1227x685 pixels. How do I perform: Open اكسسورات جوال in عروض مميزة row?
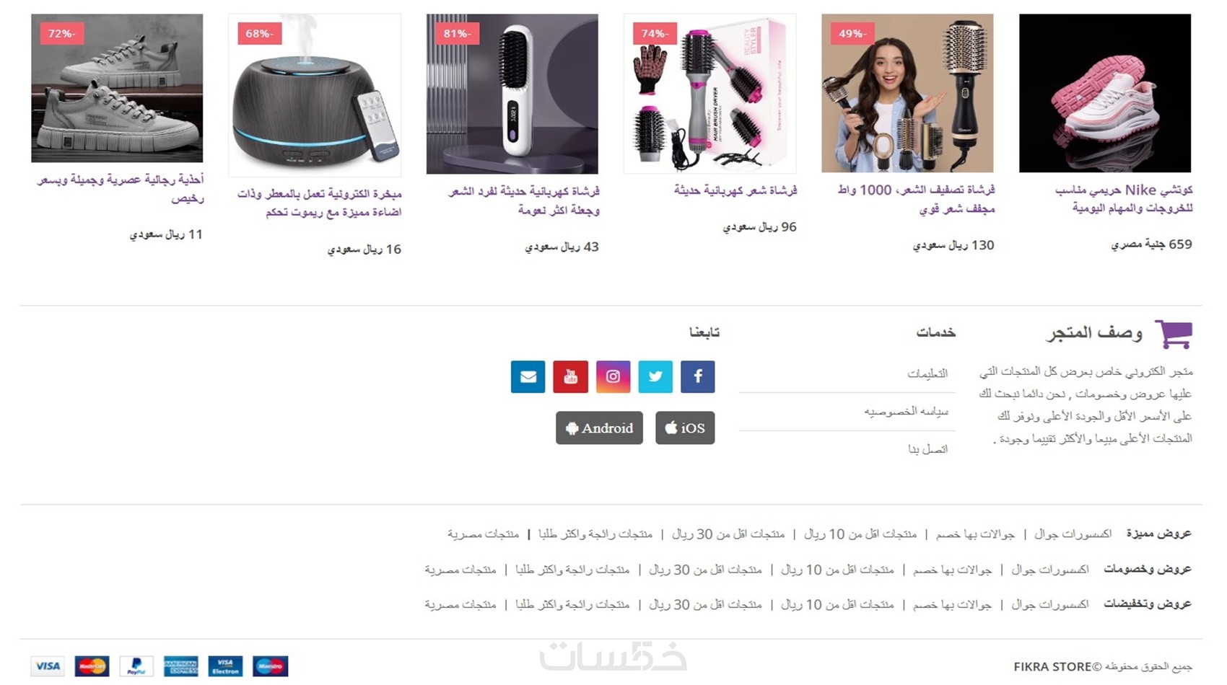[x=1073, y=534]
